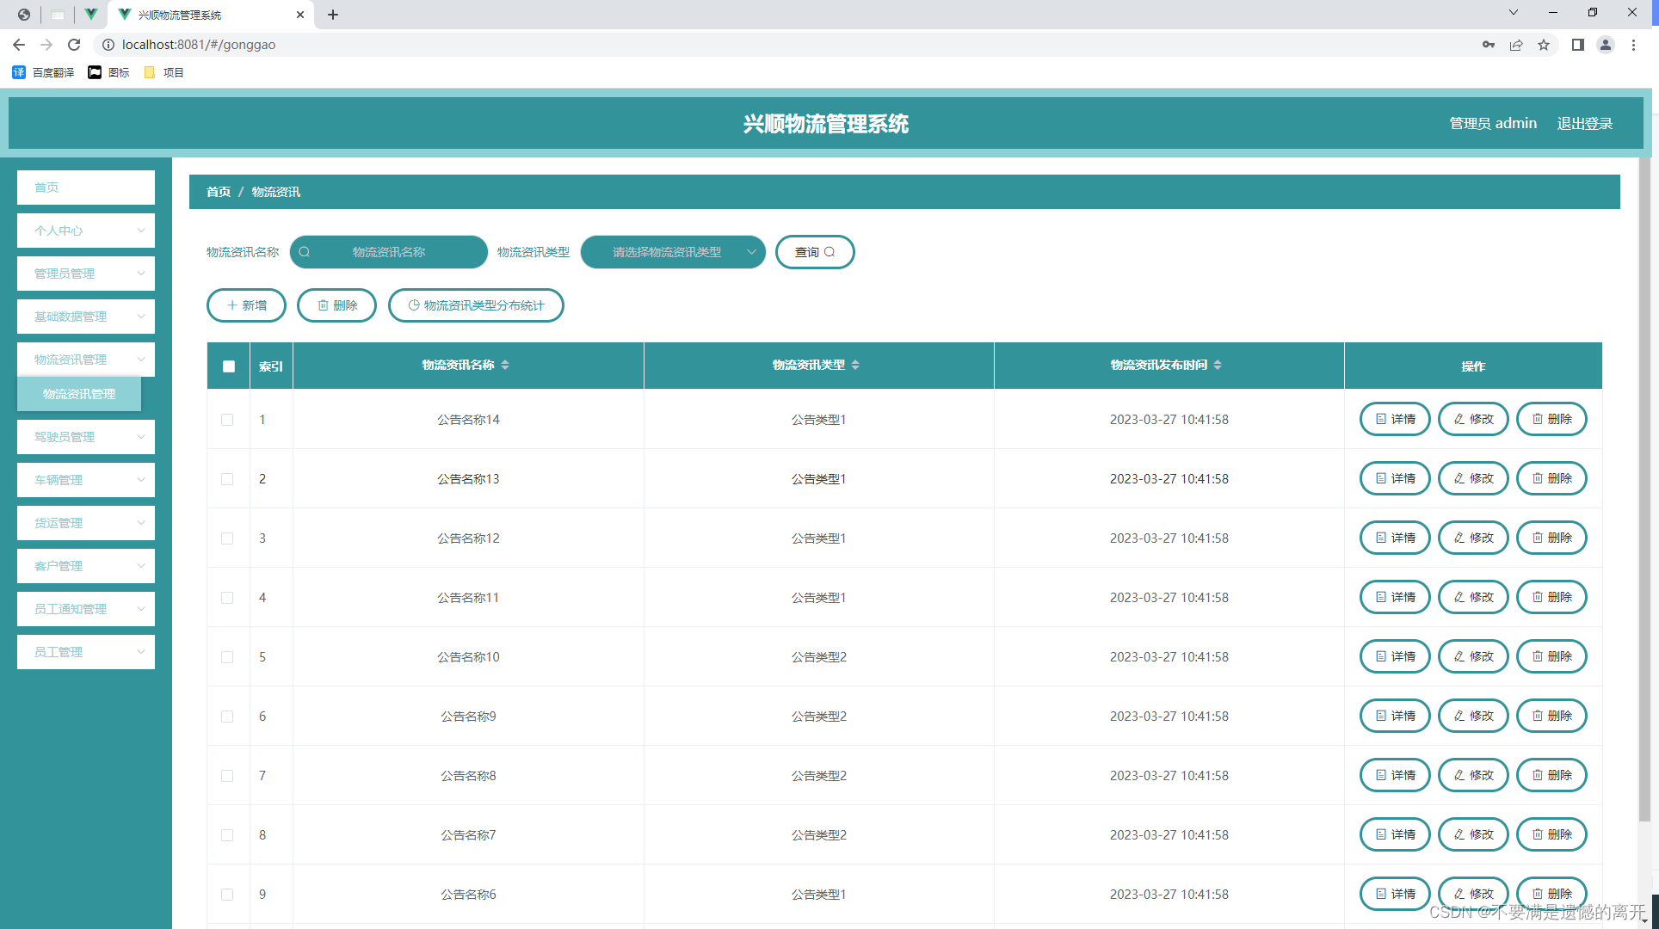Image resolution: width=1659 pixels, height=929 pixels.
Task: Sort table by 物流资讯名称 column arrows
Action: click(507, 364)
